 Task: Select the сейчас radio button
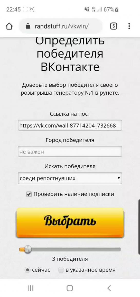click(28, 270)
